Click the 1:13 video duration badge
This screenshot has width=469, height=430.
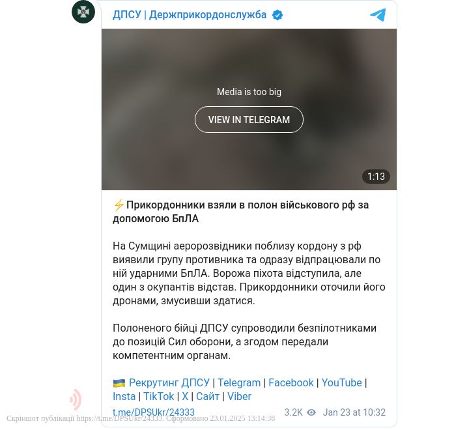coord(376,177)
